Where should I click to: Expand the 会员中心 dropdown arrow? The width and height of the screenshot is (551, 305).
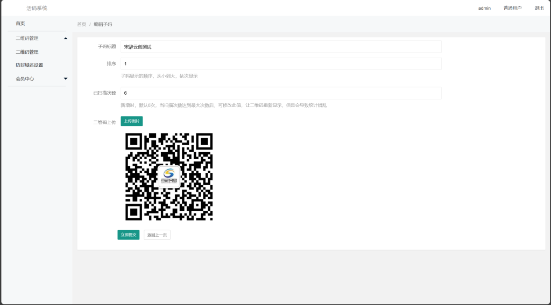[66, 79]
